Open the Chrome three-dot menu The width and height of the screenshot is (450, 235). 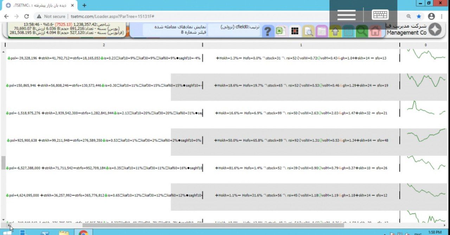442,16
